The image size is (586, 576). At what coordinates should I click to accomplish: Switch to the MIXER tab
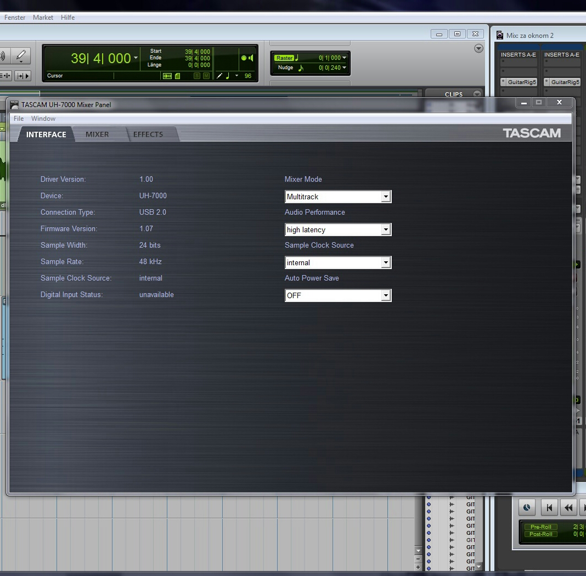(x=97, y=135)
